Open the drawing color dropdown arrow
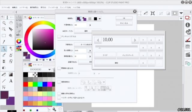Viewport: 192px width, 112px height. click(x=100, y=19)
